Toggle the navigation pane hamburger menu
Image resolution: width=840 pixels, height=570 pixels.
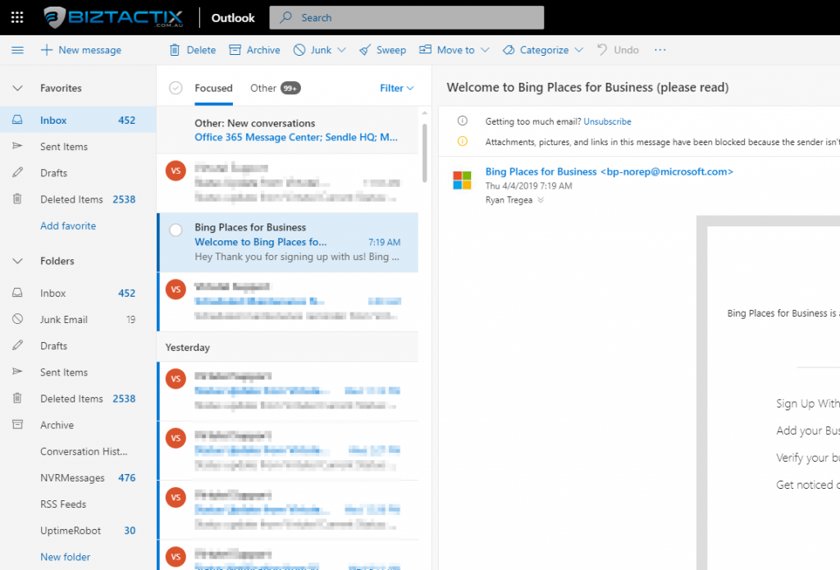pyautogui.click(x=18, y=50)
